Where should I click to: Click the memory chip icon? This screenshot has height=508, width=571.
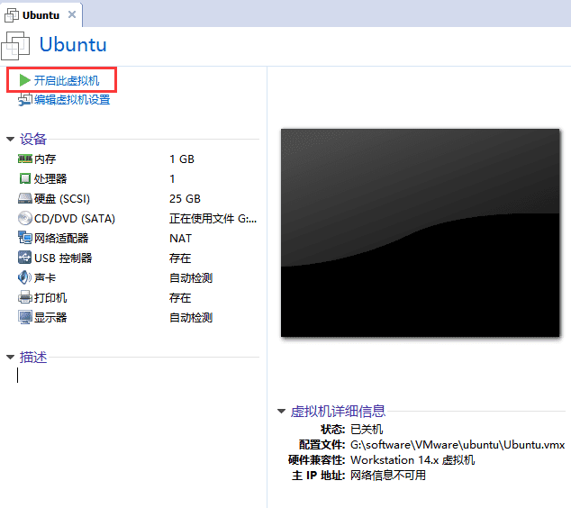24,159
